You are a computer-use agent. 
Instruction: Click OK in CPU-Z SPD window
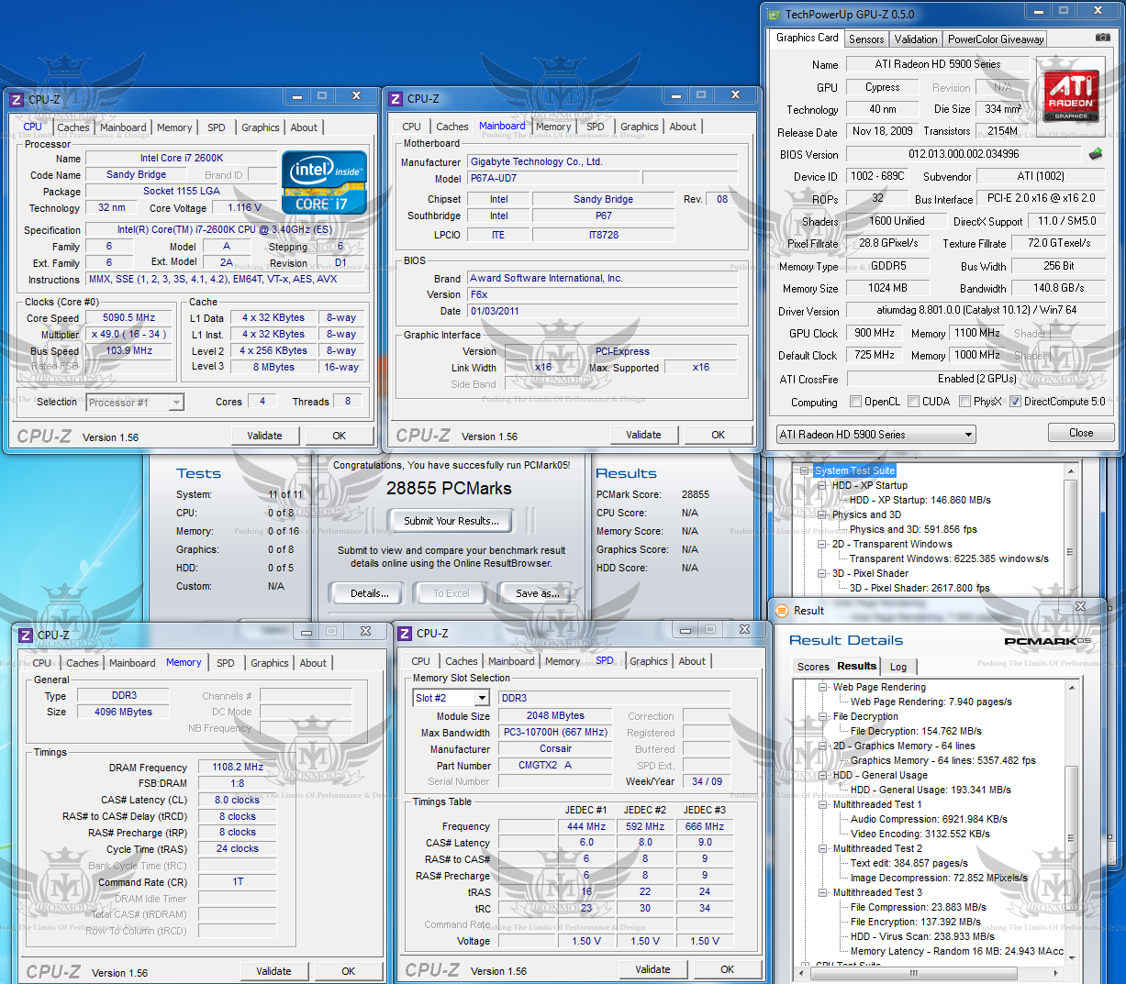(727, 969)
